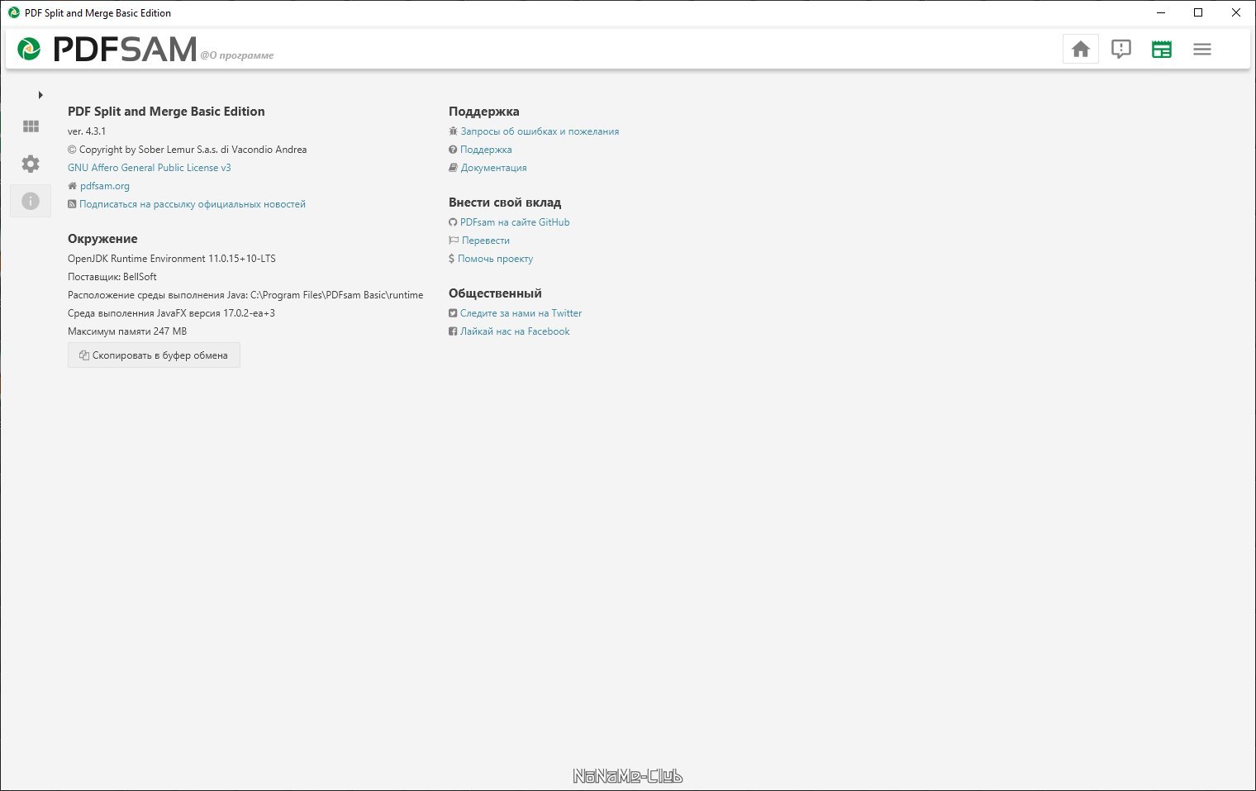Maximize the PDFsam window
This screenshot has width=1256, height=791.
[x=1198, y=12]
